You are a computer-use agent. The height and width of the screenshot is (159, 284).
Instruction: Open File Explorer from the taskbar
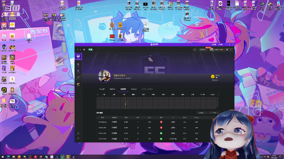point(13,157)
